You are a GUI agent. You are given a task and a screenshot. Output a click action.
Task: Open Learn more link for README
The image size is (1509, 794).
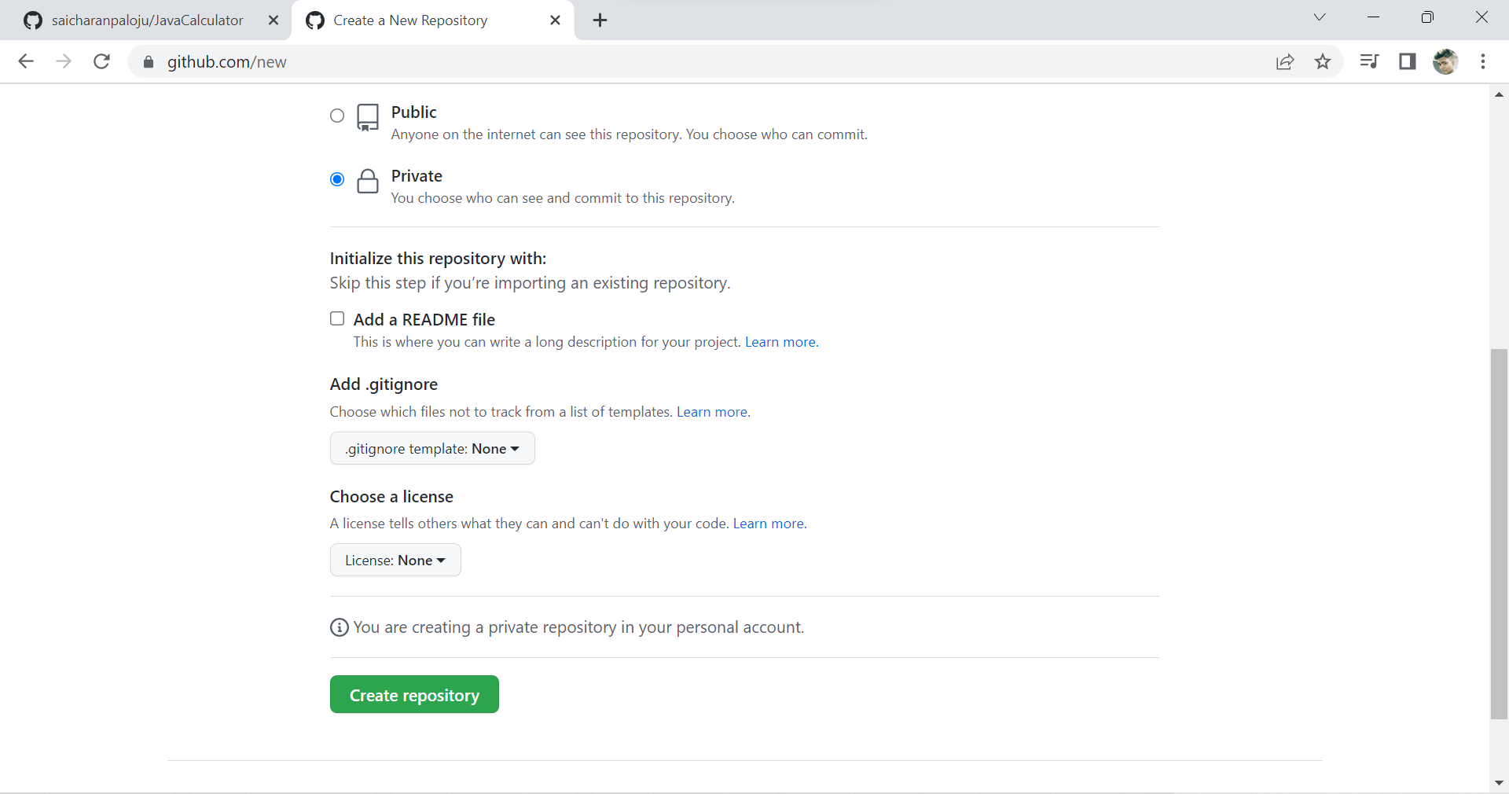tap(781, 342)
